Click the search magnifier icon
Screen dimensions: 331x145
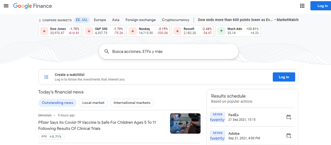pos(107,52)
